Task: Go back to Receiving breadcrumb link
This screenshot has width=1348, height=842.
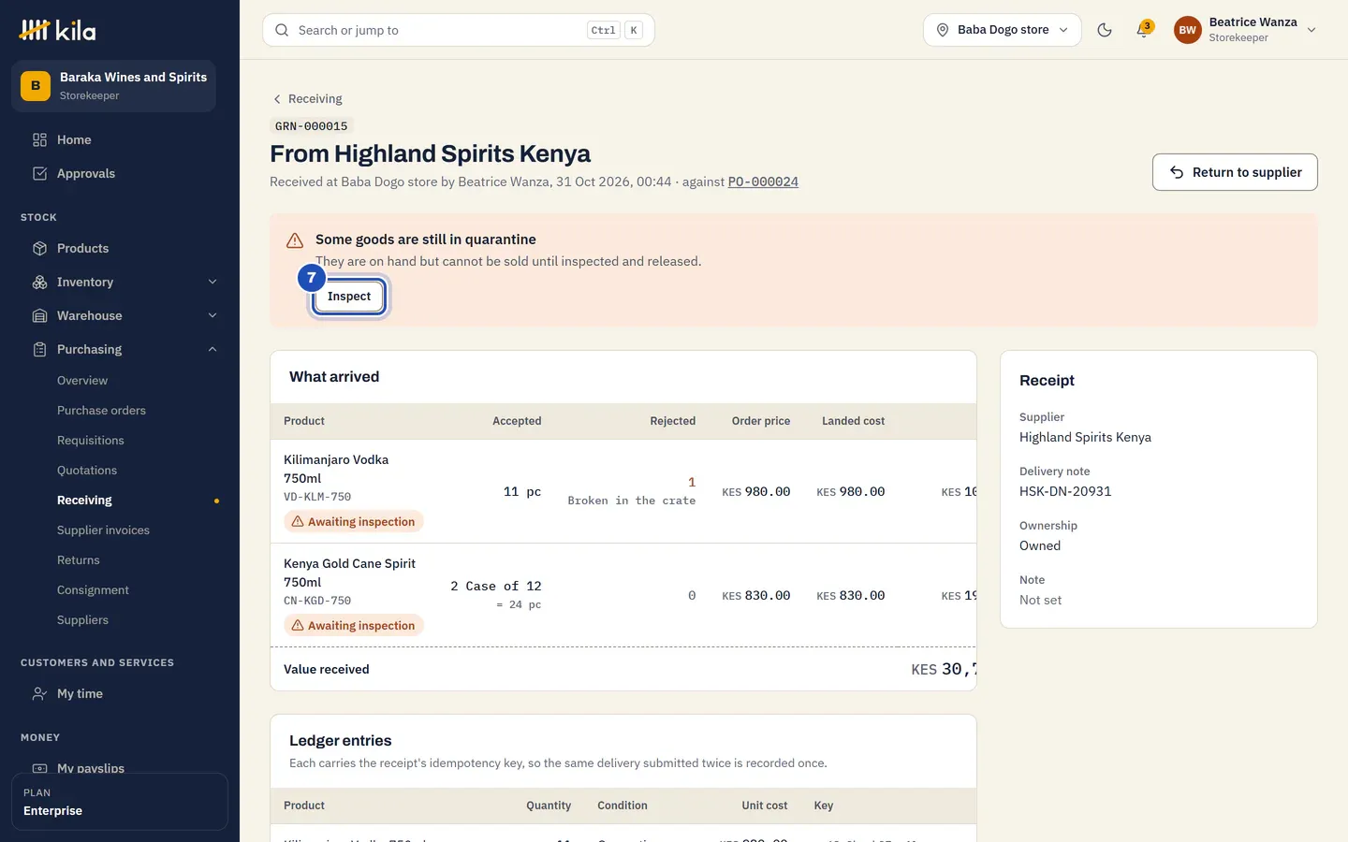Action: 315,99
